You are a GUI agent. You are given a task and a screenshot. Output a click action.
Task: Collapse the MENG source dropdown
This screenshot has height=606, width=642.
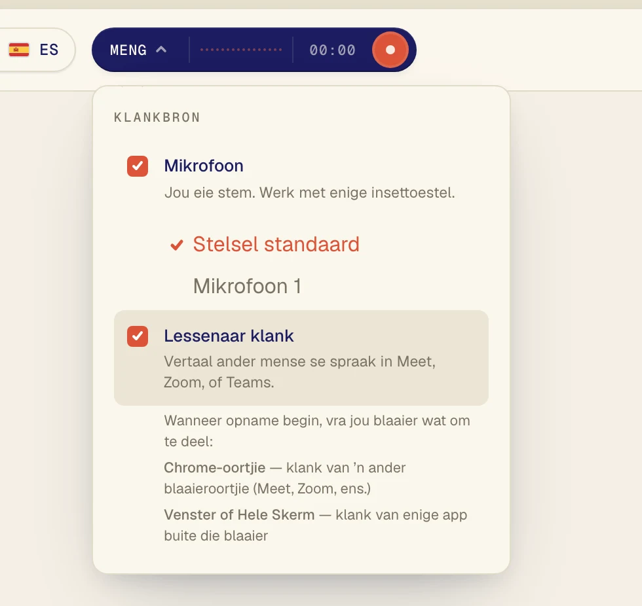138,50
